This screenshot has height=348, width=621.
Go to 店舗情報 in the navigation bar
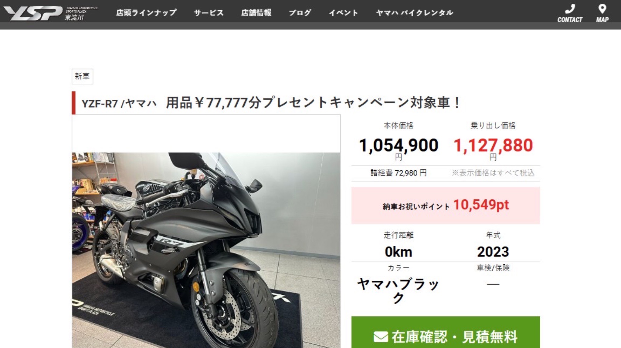(256, 13)
